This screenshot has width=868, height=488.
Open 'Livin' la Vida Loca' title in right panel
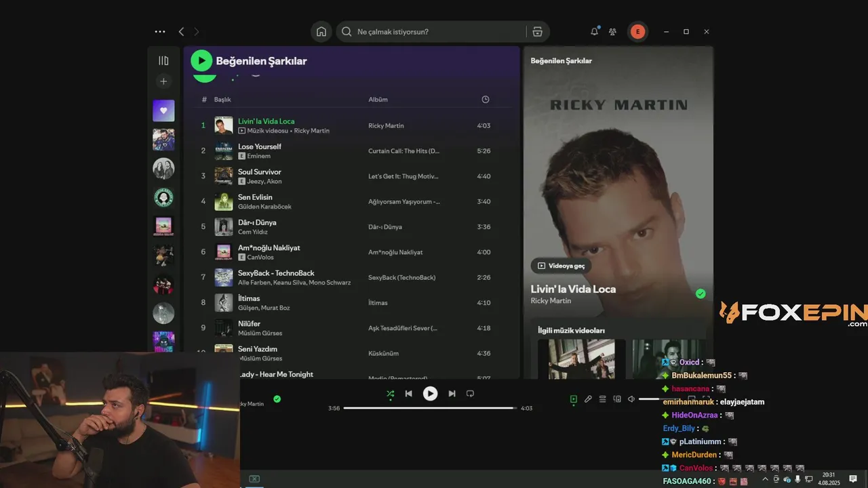coord(573,289)
